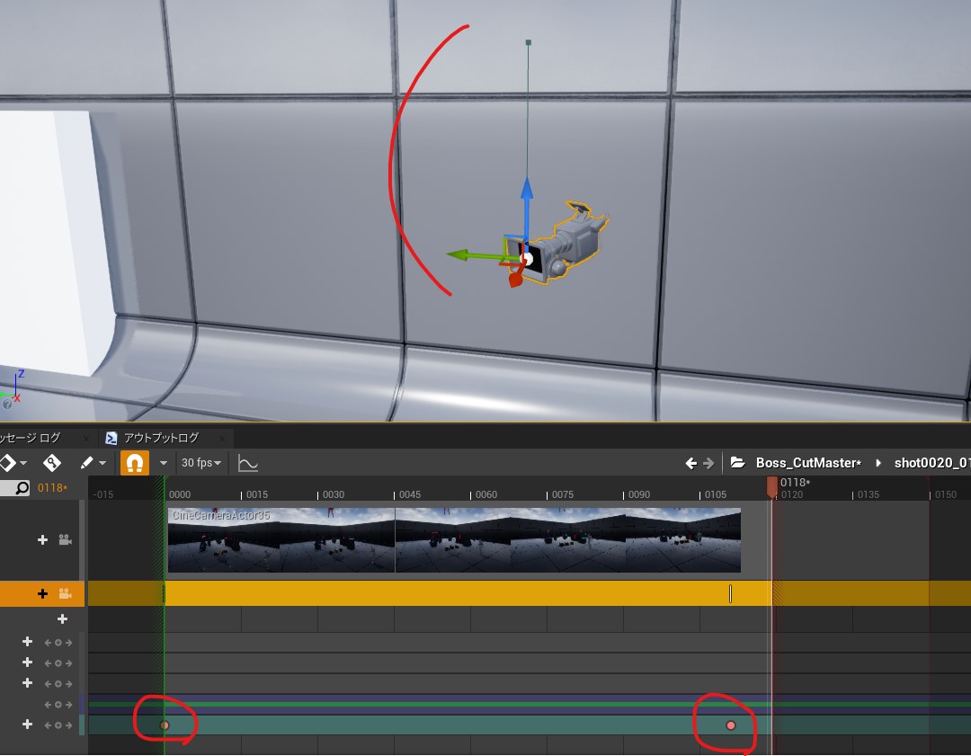Screen dimensions: 971x756
Task: Expand the breadcrumb arrow after Boss_CutMaster
Action: [x=878, y=463]
